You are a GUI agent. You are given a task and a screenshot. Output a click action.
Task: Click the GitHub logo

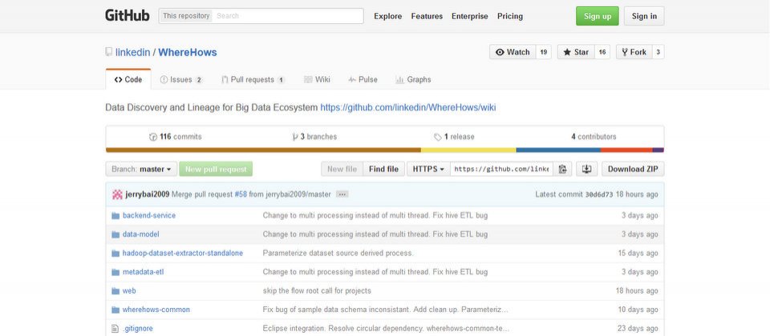coord(128,16)
